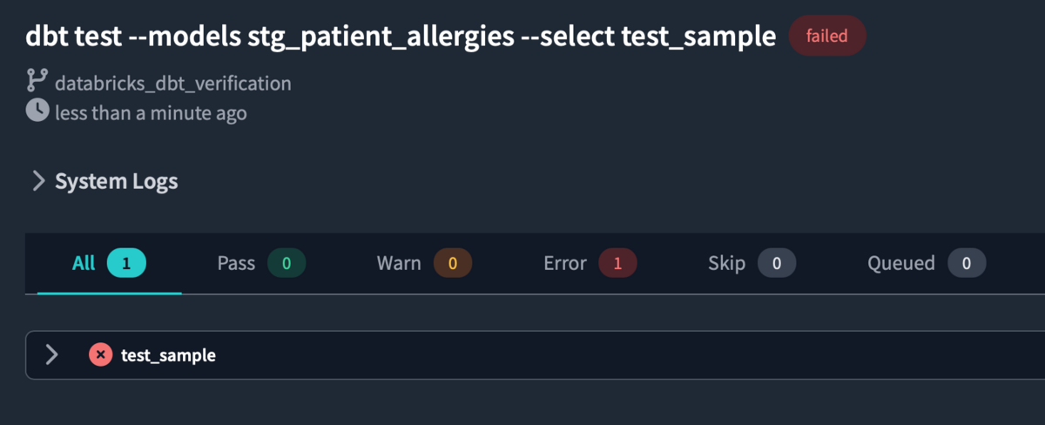Image resolution: width=1045 pixels, height=425 pixels.
Task: Click the git branch icon
Action: [37, 82]
